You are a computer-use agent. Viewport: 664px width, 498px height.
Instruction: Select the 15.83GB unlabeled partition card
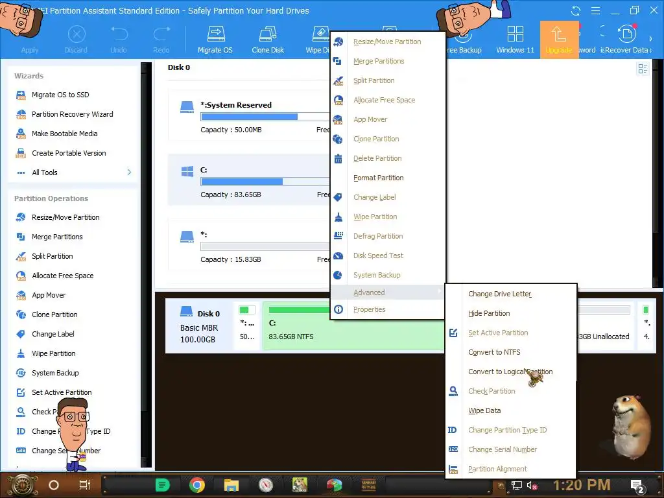pos(249,244)
